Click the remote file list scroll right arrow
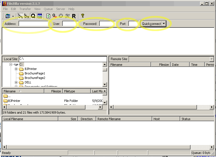Image resolution: width=216 pixels, height=157 pixels. click(x=212, y=107)
